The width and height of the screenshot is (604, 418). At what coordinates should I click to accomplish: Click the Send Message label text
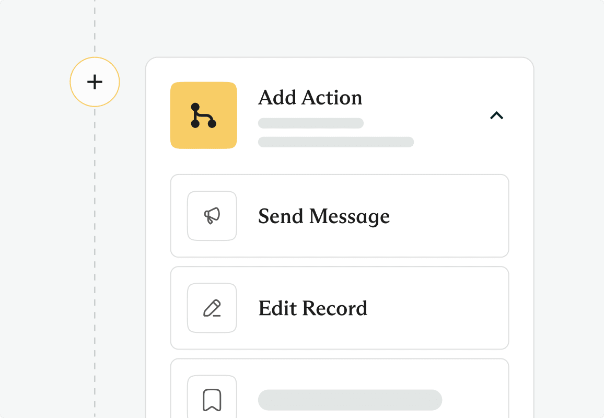pyautogui.click(x=324, y=216)
